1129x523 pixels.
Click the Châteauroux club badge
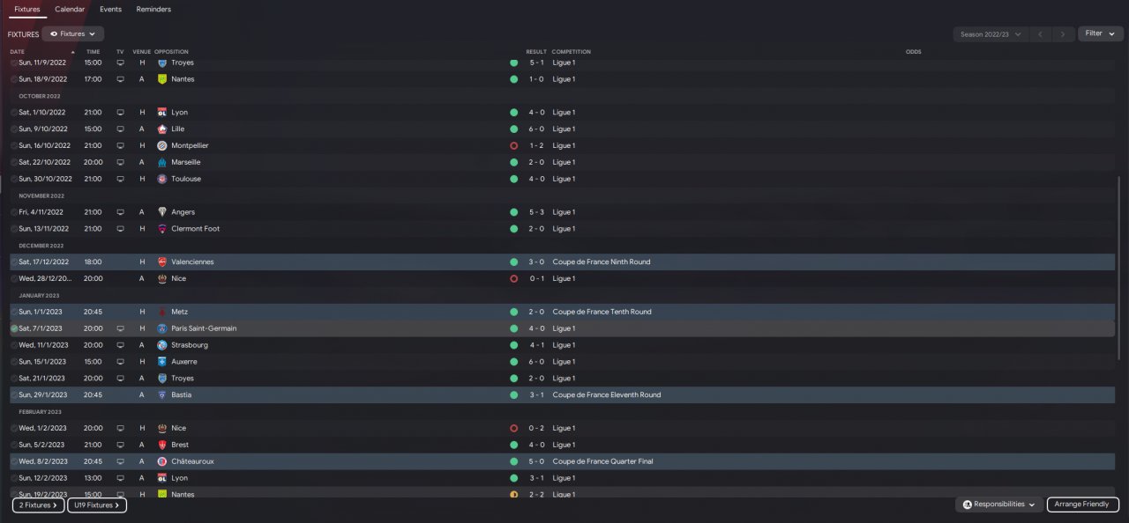tap(162, 461)
